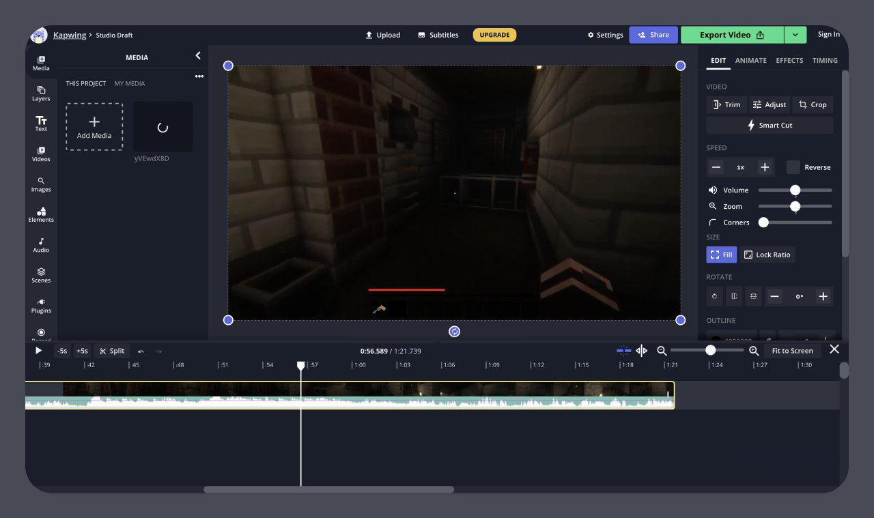Click the undo arrow in timeline toolbar
The image size is (874, 518).
coord(141,351)
